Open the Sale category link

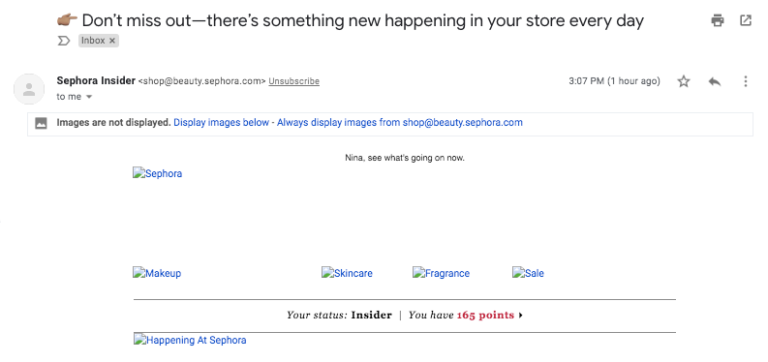528,273
